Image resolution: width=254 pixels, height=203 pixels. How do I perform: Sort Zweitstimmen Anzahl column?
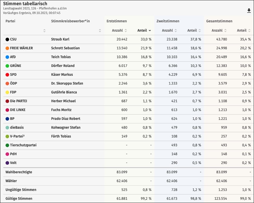click(175, 30)
